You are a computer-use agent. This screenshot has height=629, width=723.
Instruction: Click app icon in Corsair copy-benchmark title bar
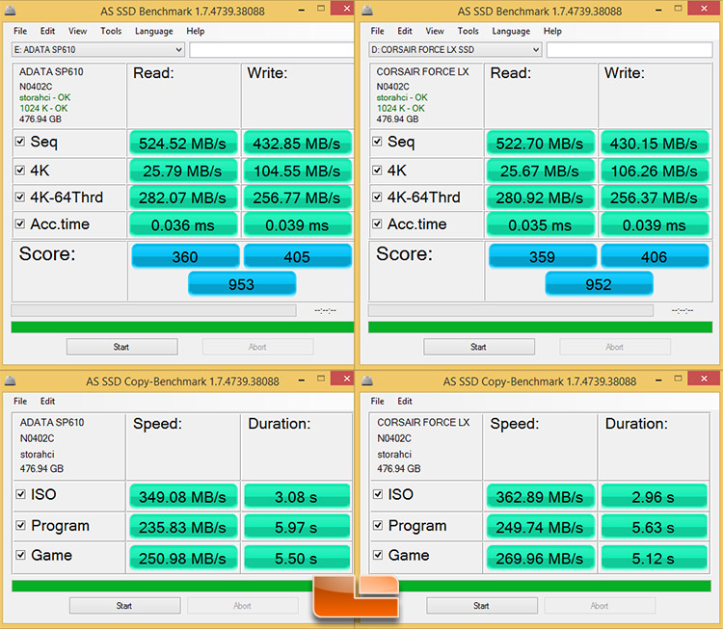[x=367, y=380]
